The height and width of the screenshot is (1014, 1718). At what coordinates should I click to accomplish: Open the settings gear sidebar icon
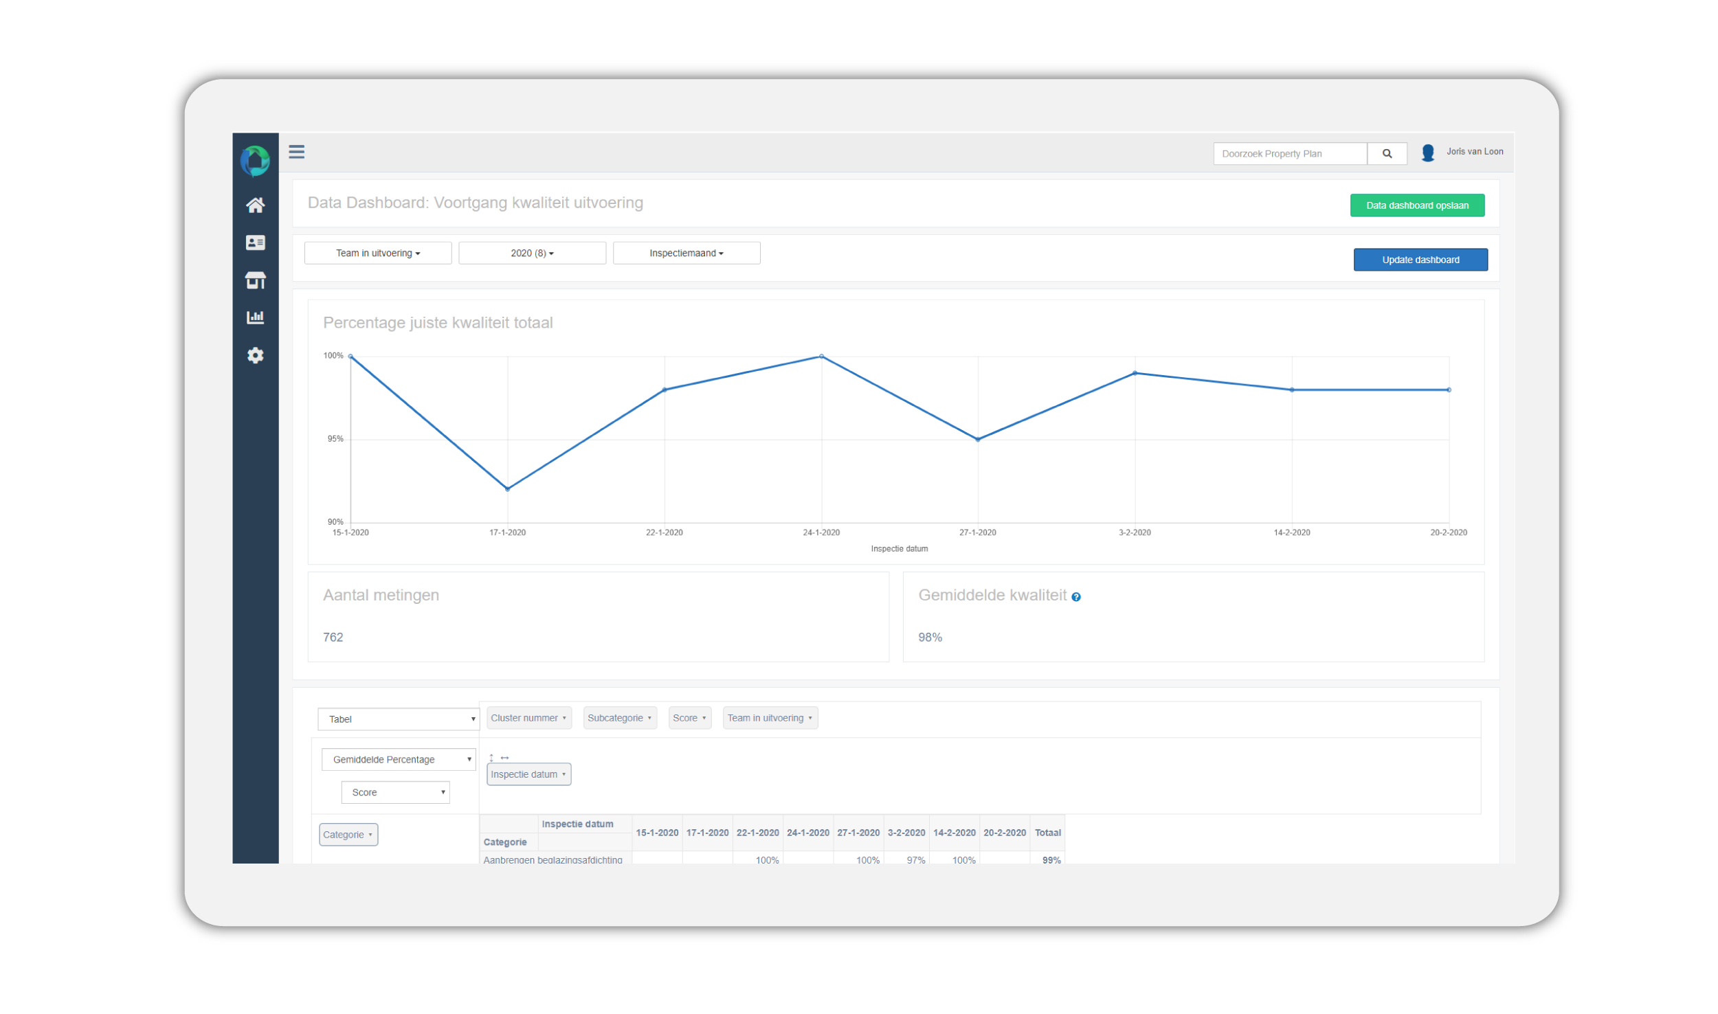(x=256, y=355)
